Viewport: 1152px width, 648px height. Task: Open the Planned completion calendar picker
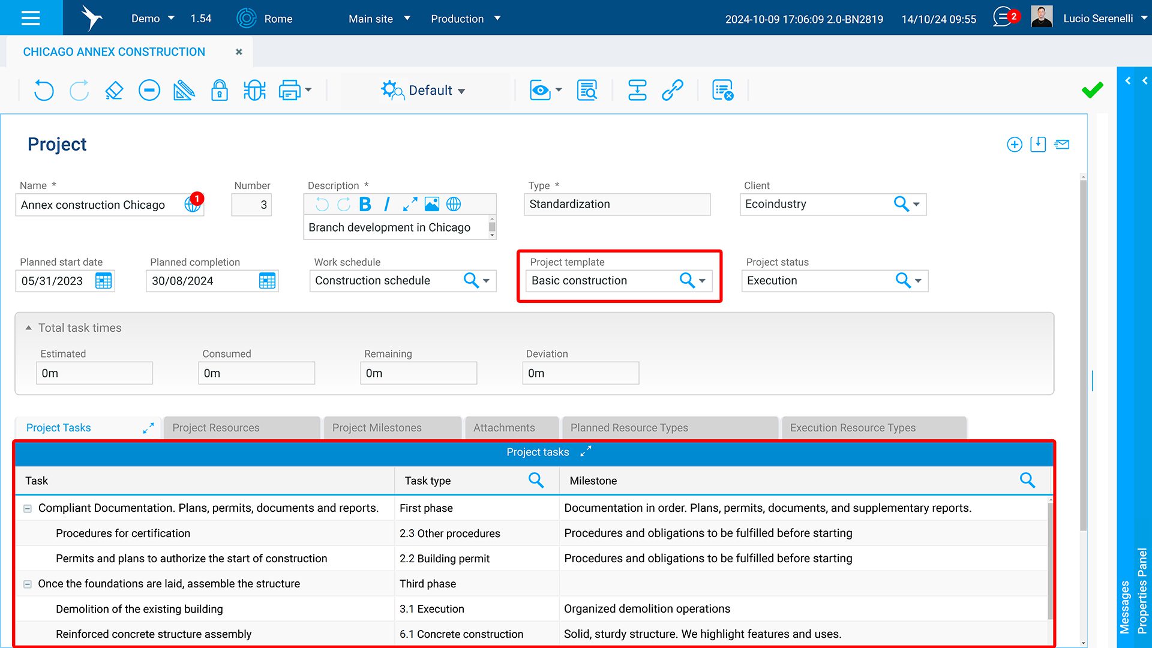click(x=267, y=281)
